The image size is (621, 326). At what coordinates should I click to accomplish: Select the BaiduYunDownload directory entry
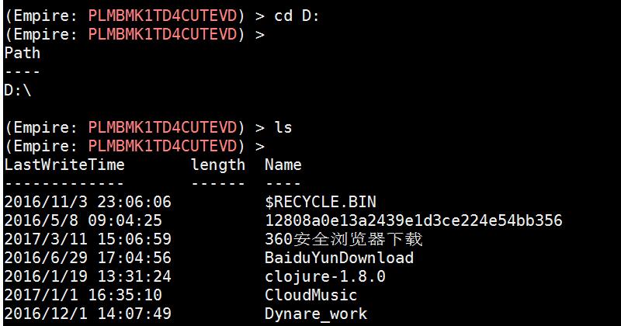pos(339,258)
